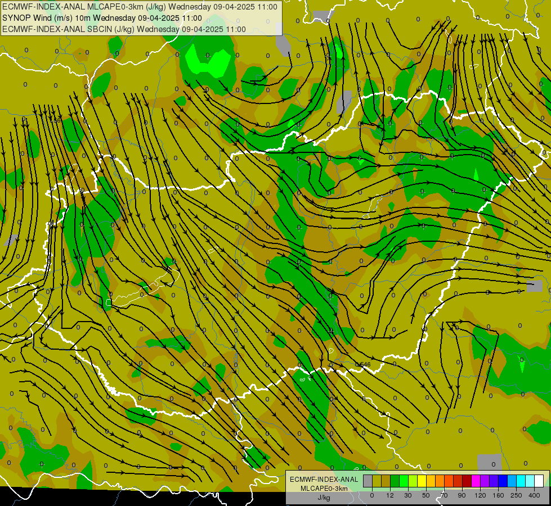The height and width of the screenshot is (506, 551).
Task: Click the legend tick value 0
Action: (x=372, y=495)
